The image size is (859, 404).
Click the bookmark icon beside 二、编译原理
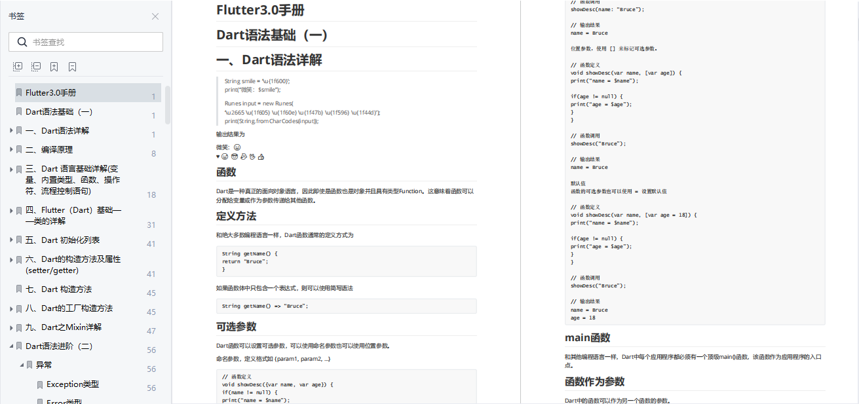[x=20, y=149]
